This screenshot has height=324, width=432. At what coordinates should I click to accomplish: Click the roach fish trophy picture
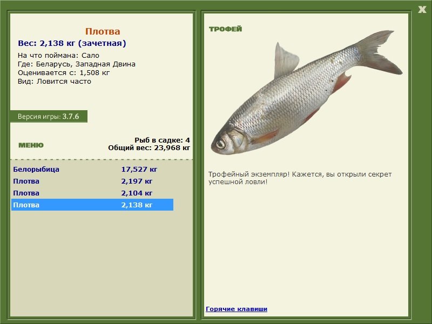click(305, 97)
